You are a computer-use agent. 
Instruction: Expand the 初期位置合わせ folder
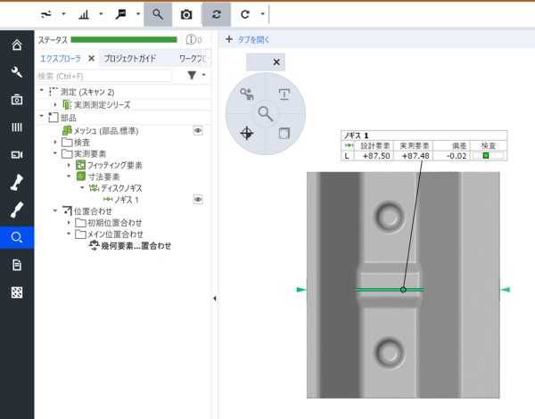click(x=69, y=223)
